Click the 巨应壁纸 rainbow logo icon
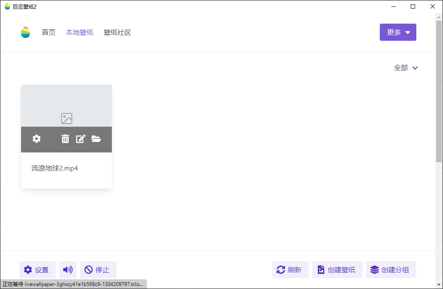Viewport: 443px width, 289px height. point(25,32)
